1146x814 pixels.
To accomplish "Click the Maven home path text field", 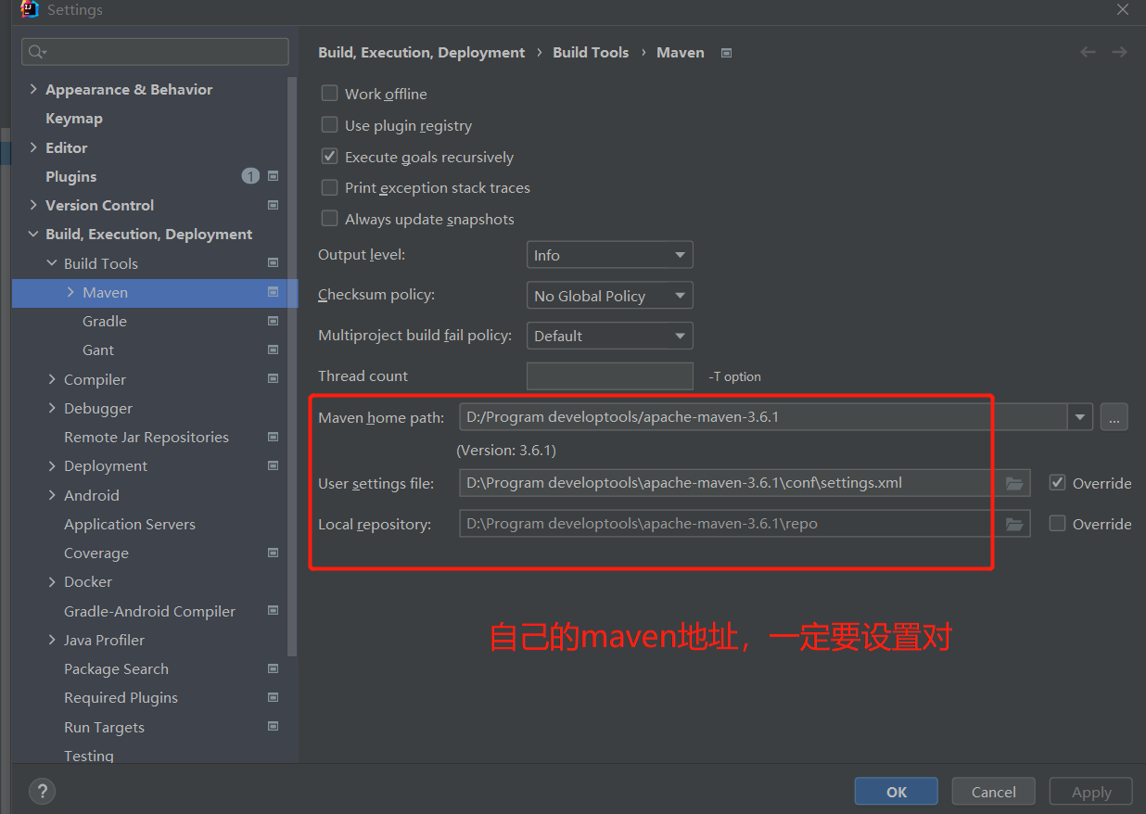I will [763, 417].
